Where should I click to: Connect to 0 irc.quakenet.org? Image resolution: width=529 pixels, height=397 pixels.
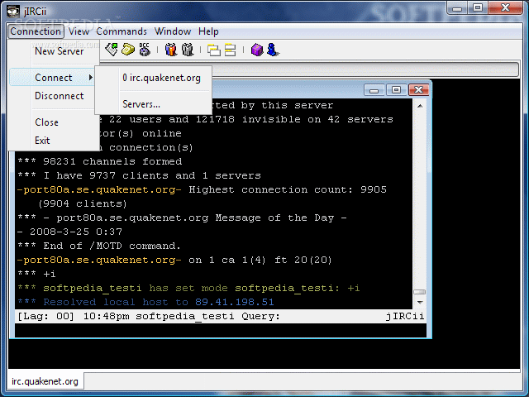click(x=161, y=78)
